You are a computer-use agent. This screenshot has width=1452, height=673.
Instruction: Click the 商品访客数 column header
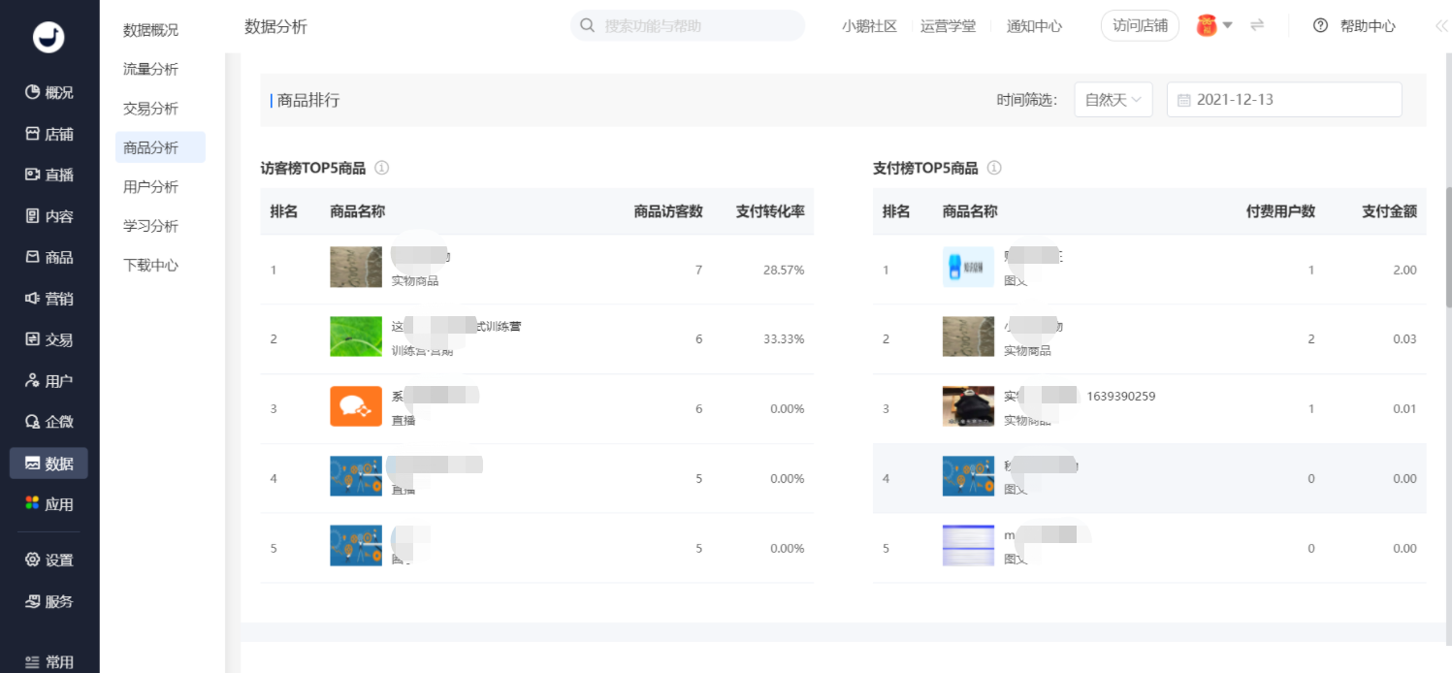(x=668, y=211)
